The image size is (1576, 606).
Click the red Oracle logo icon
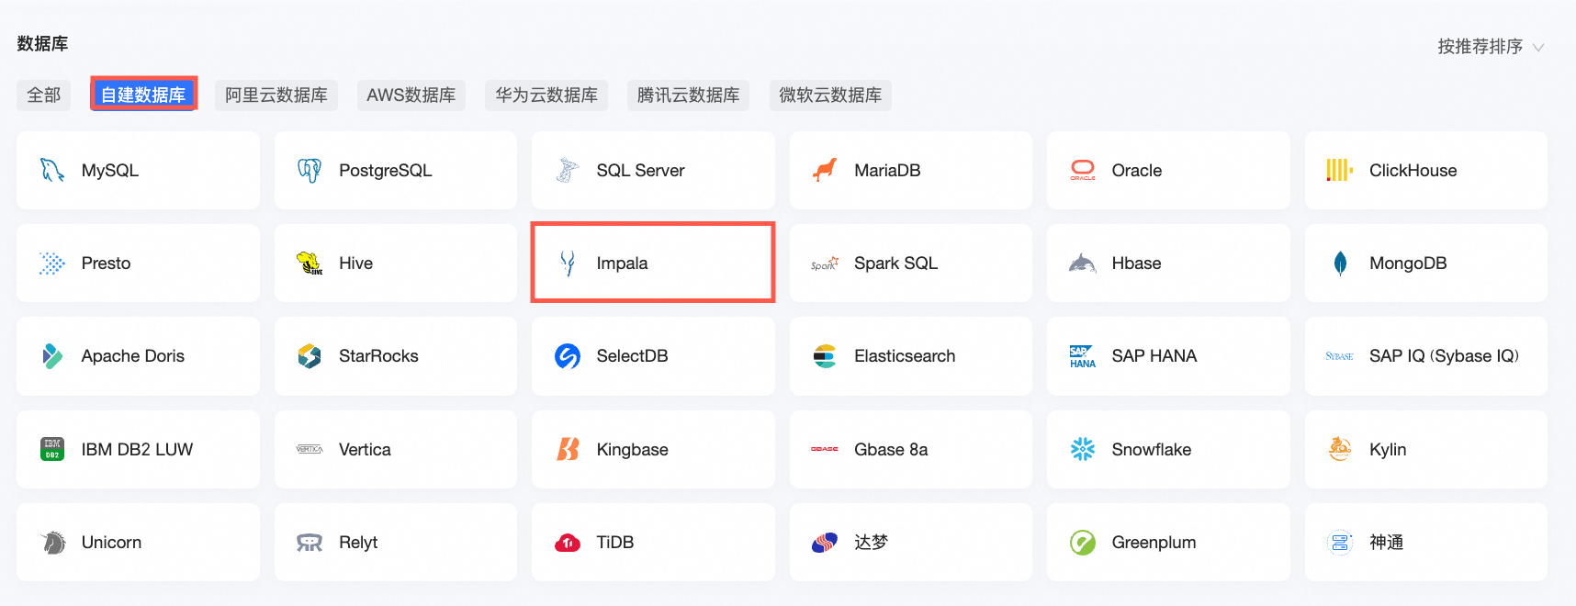1083,170
